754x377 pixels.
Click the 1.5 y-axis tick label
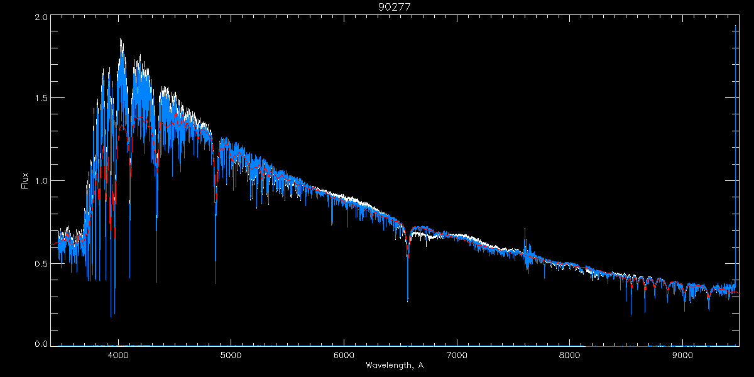(41, 98)
